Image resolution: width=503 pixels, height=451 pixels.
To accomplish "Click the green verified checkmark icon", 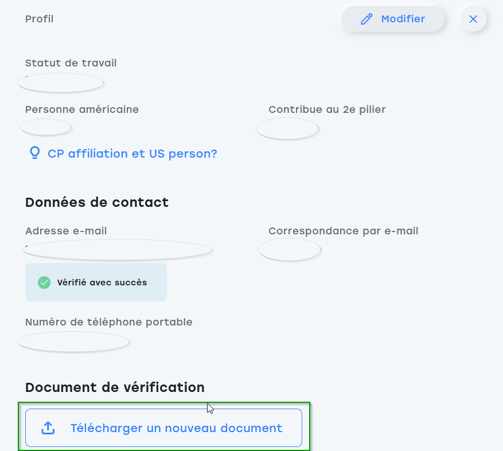I will click(44, 283).
